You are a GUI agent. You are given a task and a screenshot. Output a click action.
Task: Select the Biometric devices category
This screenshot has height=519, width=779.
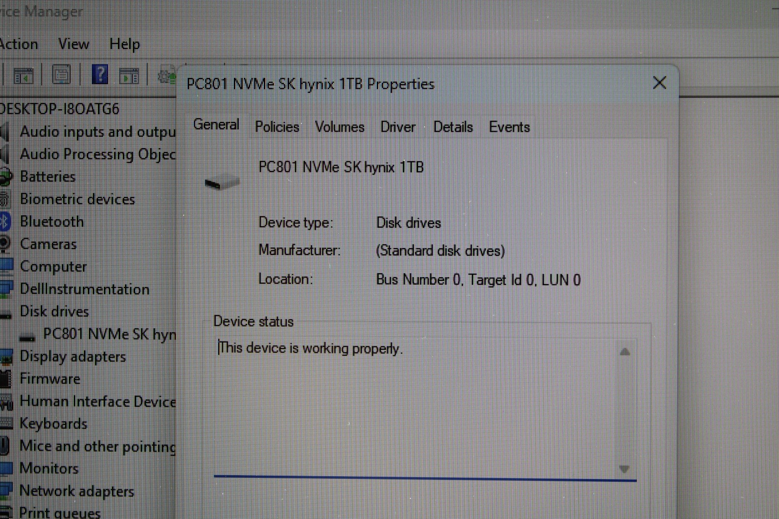(77, 199)
